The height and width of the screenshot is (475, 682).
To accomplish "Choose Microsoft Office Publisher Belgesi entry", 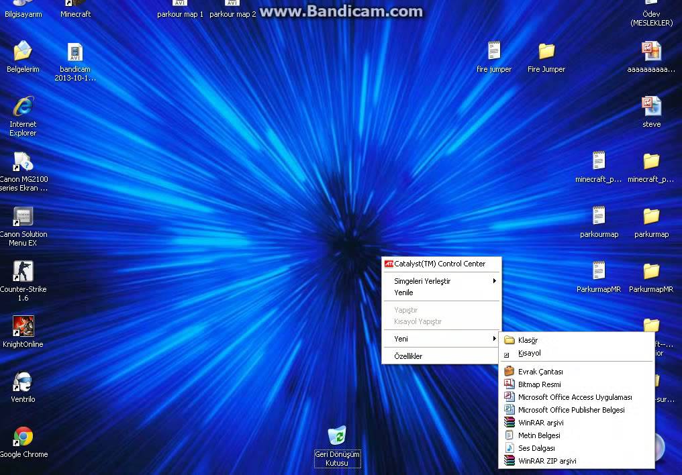I will point(577,410).
